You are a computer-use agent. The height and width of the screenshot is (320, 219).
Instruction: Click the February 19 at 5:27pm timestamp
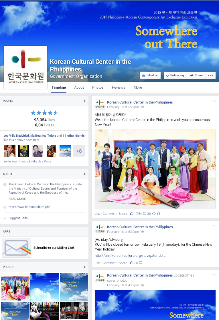point(123,107)
